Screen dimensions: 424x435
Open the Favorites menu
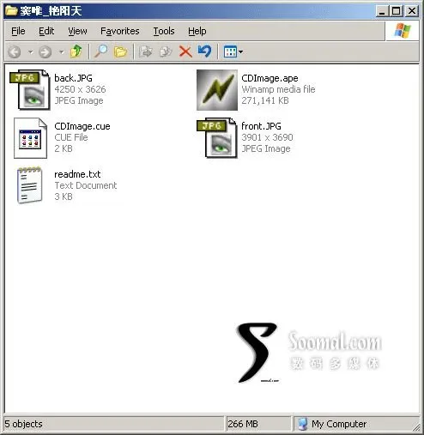(120, 31)
